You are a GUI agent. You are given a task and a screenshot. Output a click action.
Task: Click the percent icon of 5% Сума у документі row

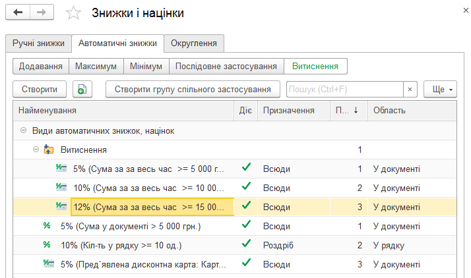47,225
